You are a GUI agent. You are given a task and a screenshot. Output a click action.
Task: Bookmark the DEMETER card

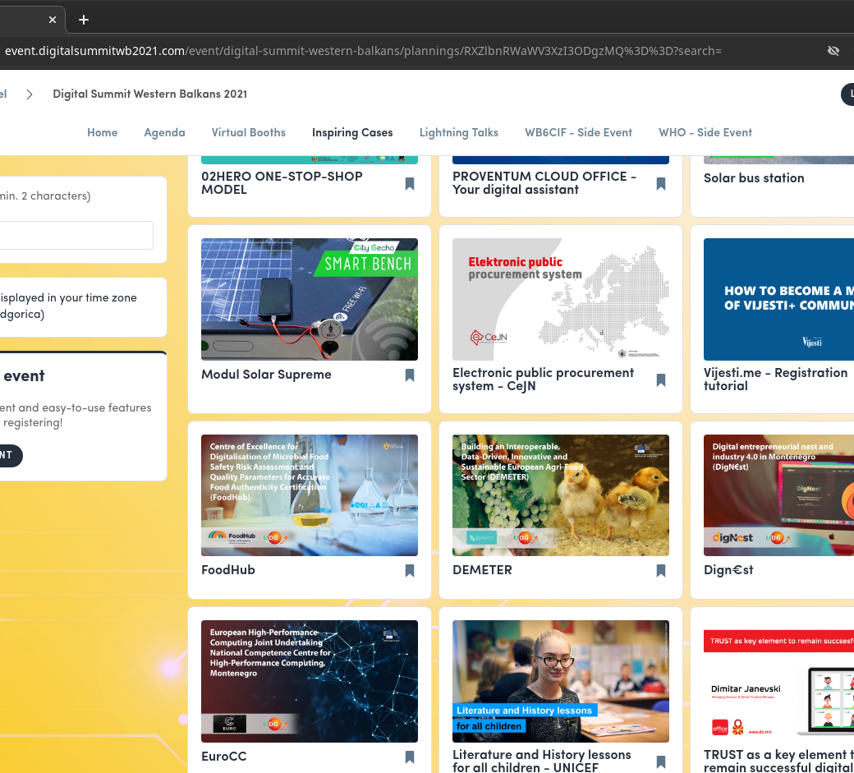661,570
